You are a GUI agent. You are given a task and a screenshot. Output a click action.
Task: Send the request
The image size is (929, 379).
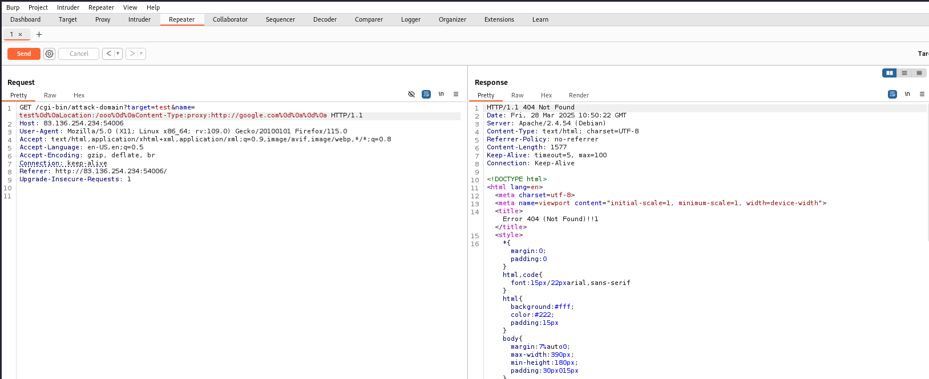24,54
